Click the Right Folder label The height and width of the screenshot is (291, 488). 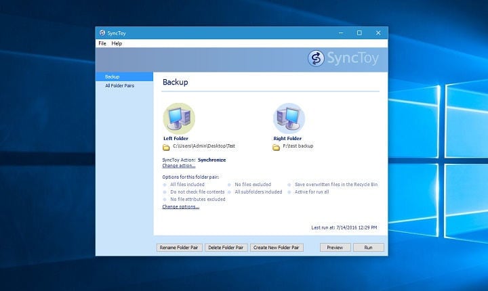[x=287, y=138]
